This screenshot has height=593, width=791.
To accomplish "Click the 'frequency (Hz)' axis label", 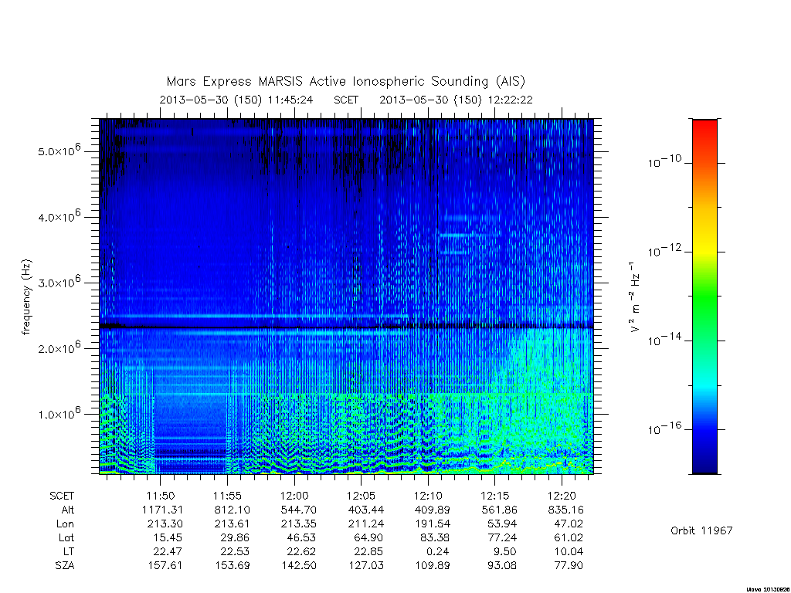I will point(27,296).
